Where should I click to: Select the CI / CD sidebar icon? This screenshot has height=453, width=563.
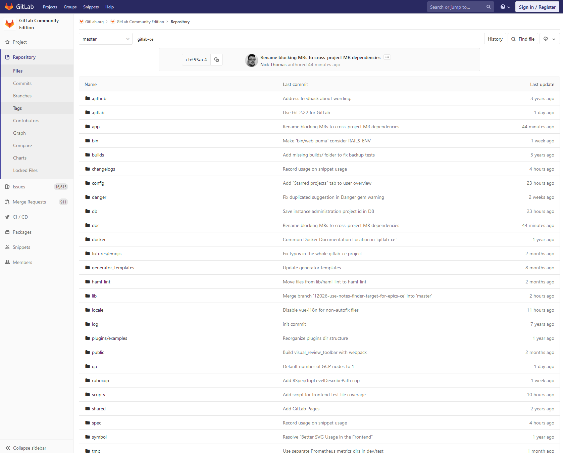click(7, 217)
